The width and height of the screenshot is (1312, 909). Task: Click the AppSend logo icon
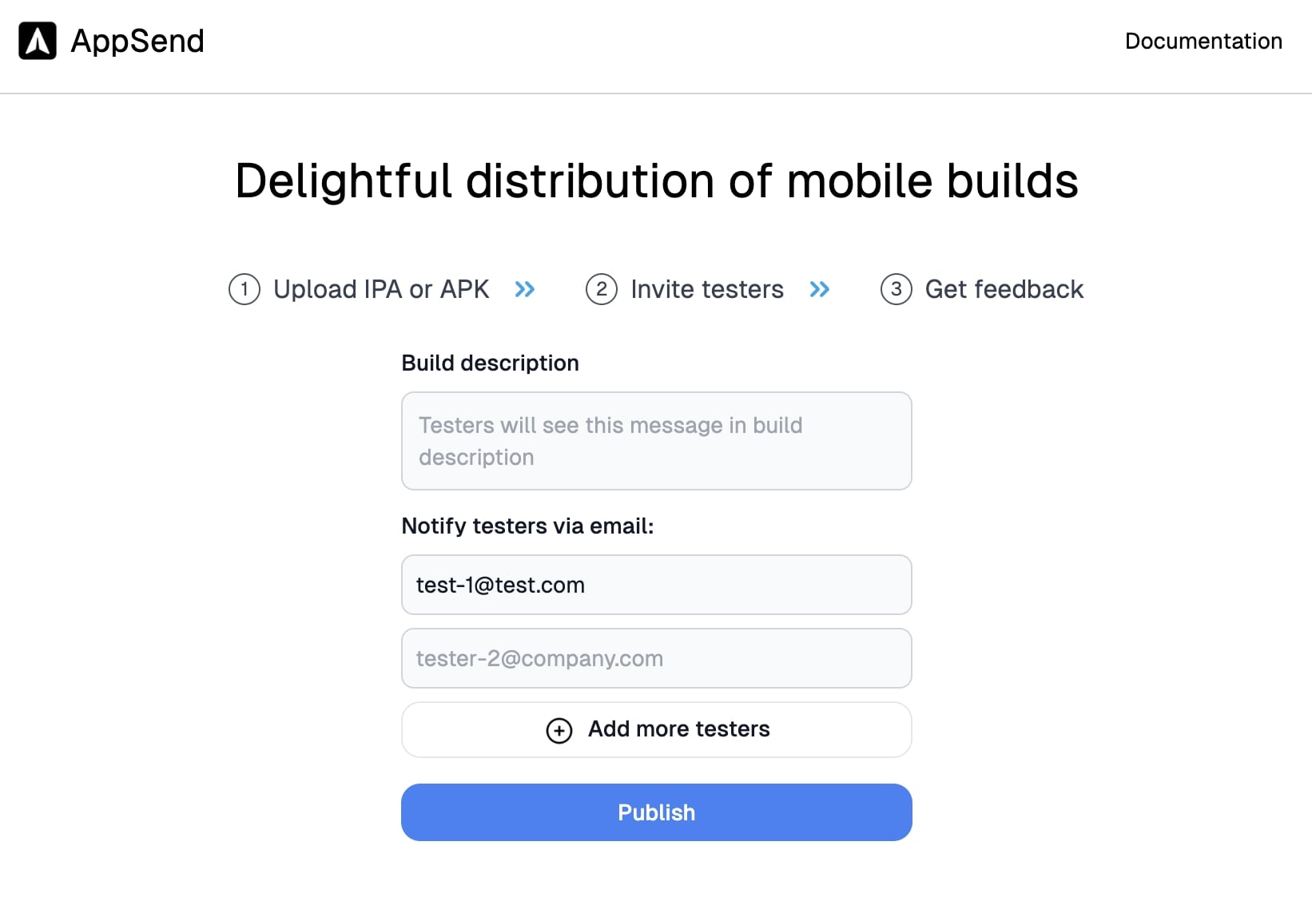38,41
